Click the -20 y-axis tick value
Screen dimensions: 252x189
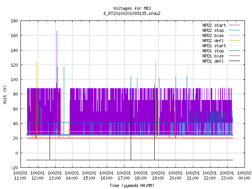click(x=14, y=168)
